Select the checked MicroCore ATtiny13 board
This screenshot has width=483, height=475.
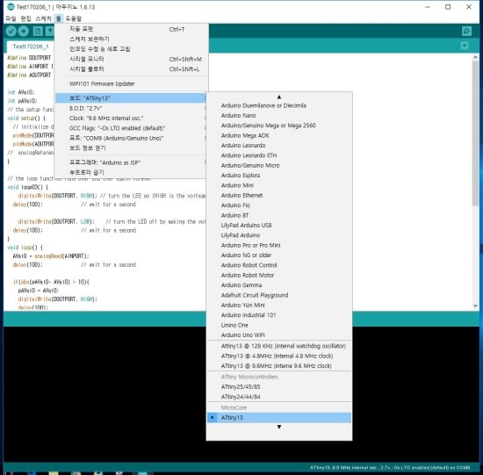(279, 418)
